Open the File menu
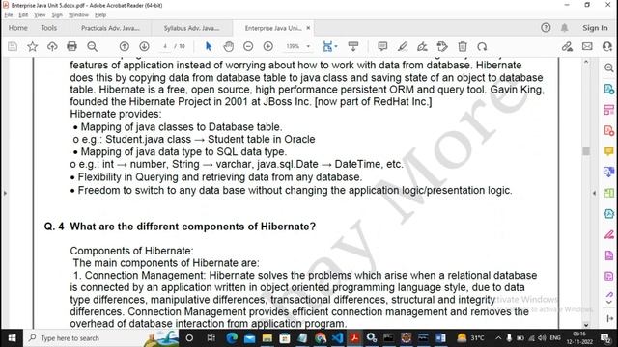The width and height of the screenshot is (618, 347). (9, 15)
